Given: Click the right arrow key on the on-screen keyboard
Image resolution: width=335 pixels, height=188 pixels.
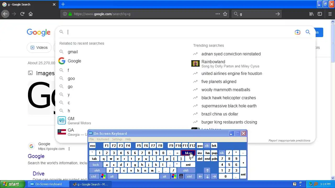Looking at the screenshot, I should coord(214,177).
